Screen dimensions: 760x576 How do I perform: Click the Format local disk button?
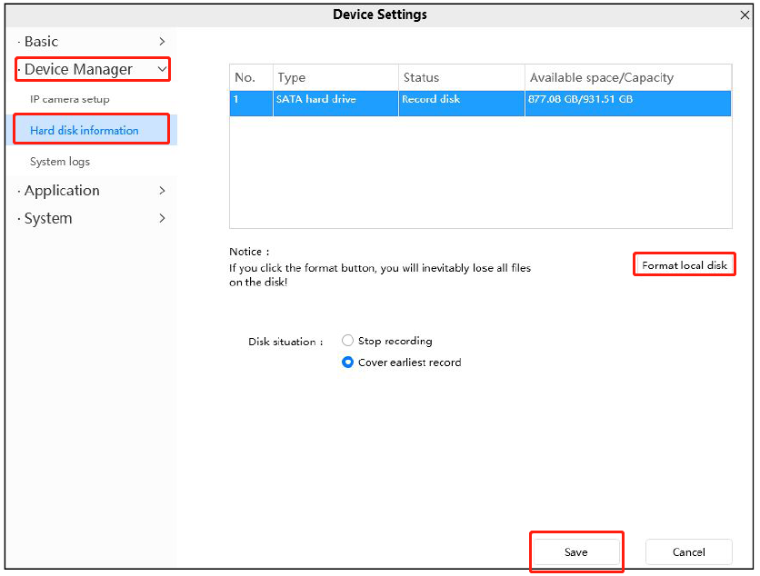[684, 264]
